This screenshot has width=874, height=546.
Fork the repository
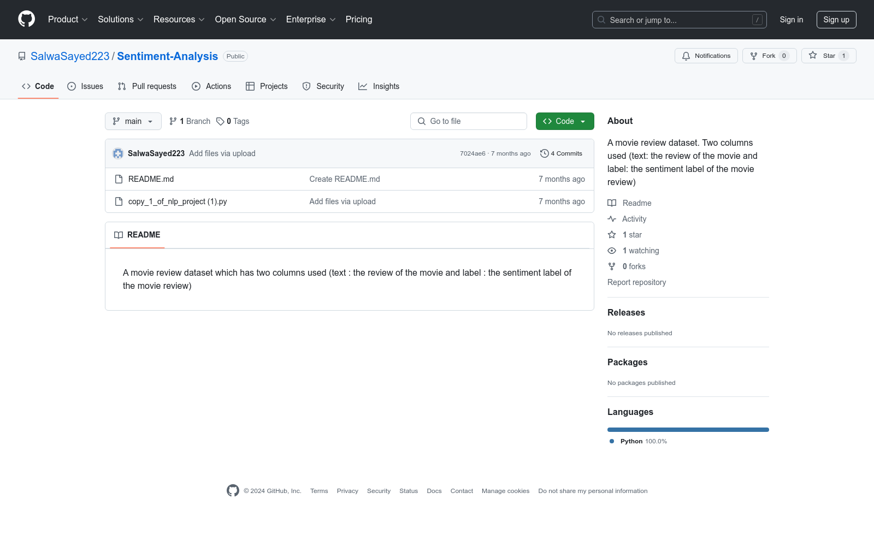(769, 56)
